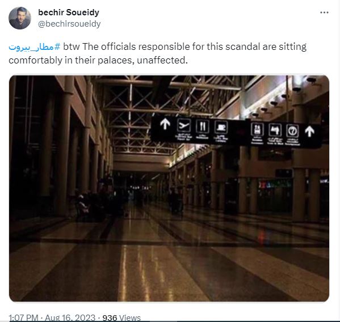Click the question mark information sign icon
This screenshot has height=322, width=340.
pyautogui.click(x=292, y=130)
